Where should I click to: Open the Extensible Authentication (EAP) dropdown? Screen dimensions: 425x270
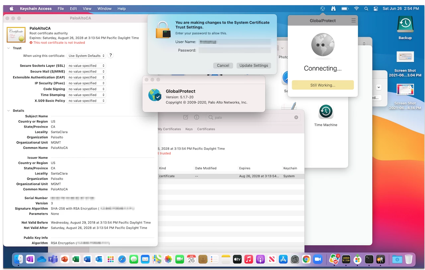coord(86,77)
